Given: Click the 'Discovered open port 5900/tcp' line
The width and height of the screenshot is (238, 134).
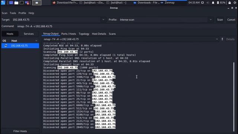Looking at the screenshot, I should (79, 86).
